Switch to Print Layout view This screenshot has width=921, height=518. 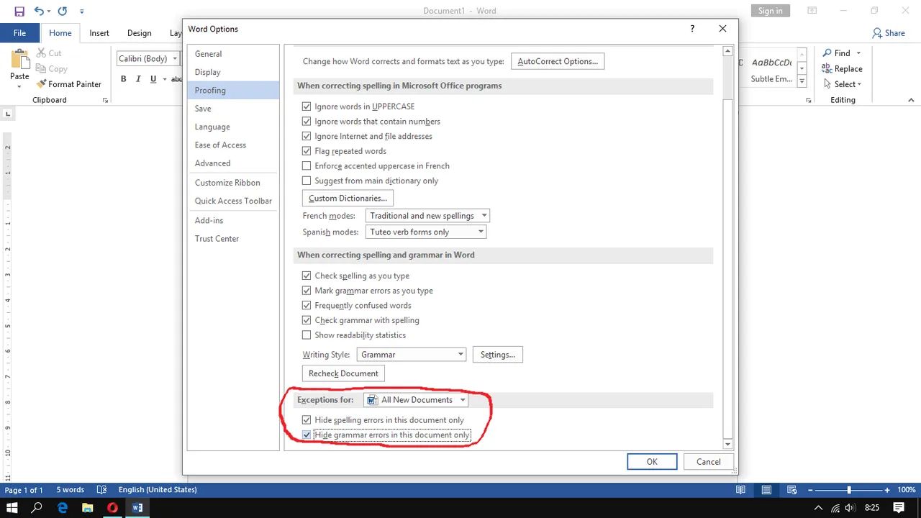(766, 490)
